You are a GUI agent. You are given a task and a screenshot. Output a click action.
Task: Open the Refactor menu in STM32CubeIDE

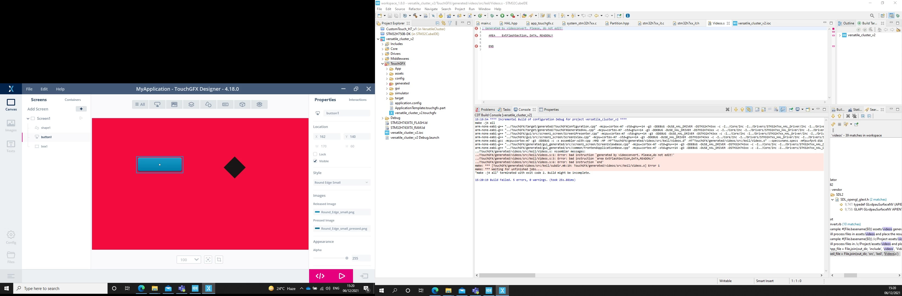click(414, 9)
